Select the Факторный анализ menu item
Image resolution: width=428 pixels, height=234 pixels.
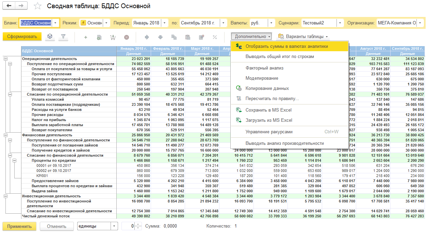(x=264, y=68)
